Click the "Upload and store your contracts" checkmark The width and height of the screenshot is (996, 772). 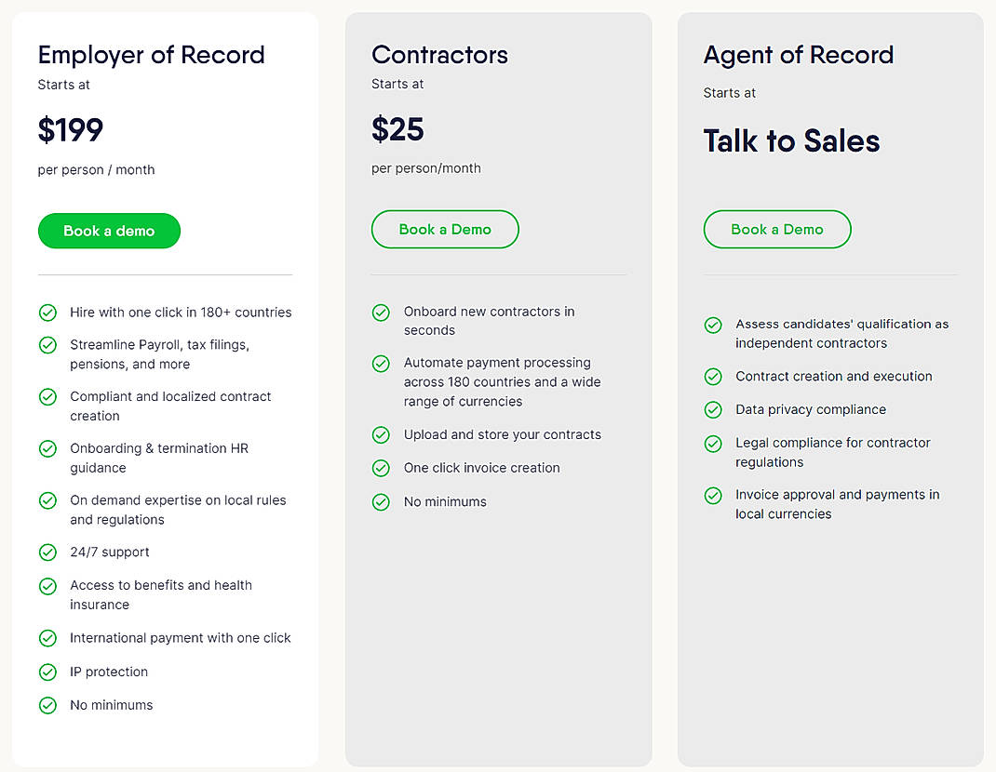pos(381,434)
